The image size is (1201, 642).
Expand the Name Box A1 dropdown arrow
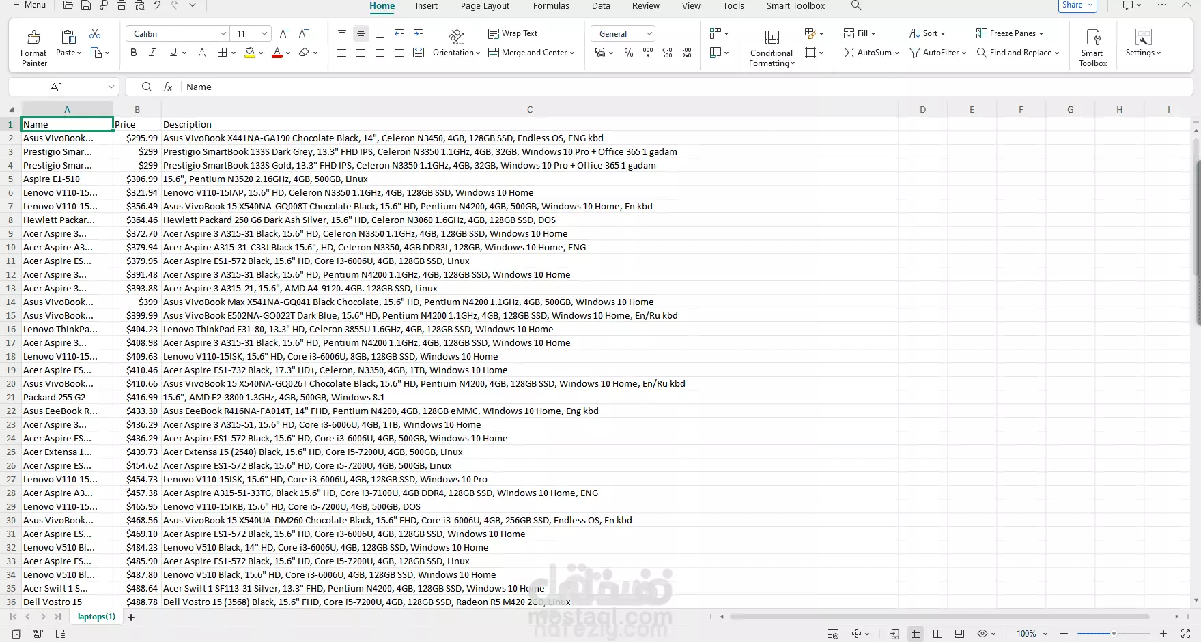[x=111, y=87]
